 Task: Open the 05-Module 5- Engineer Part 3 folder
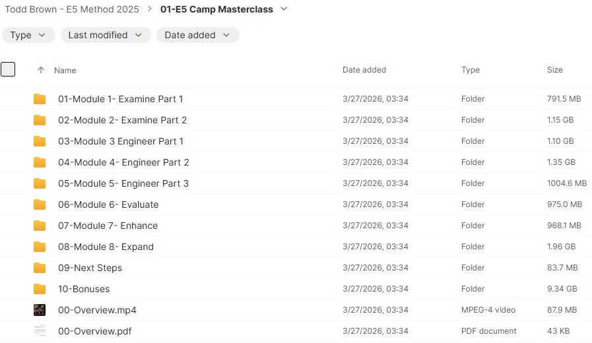123,183
